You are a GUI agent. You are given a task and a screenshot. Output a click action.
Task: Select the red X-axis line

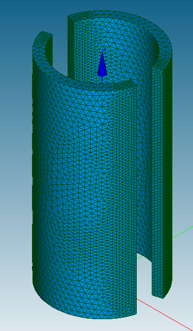point(165,314)
